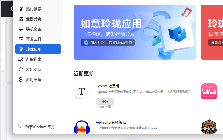Click the monitor icon for 装机必备
This screenshot has height=140, width=223.
21,29
